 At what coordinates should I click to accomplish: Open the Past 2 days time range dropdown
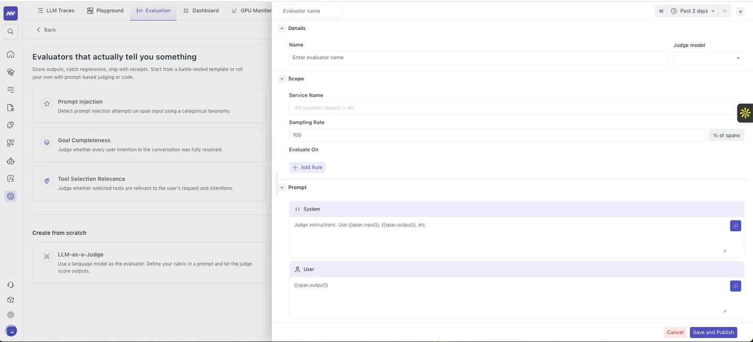[693, 11]
